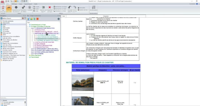200x106 pixels.
Task: Open the Import/Export ribbon tab
Action: pyautogui.click(x=28, y=4)
